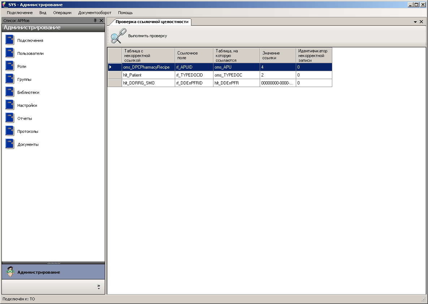Click the rf_DDErrPFRID cell
Viewport: 428px width, 304px height.
tap(194, 83)
